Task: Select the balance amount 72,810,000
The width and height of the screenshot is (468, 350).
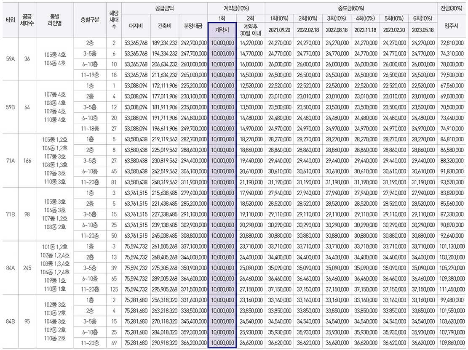Action: (452, 43)
